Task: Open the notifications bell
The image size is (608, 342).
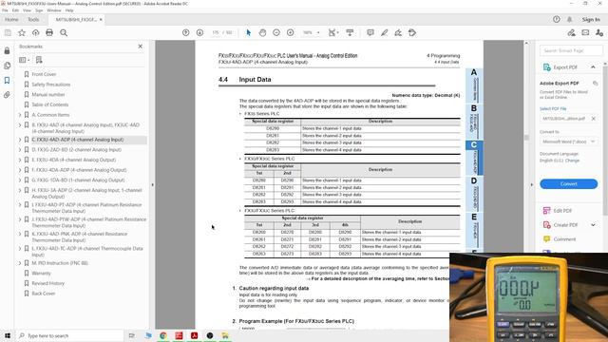Action: [570, 19]
